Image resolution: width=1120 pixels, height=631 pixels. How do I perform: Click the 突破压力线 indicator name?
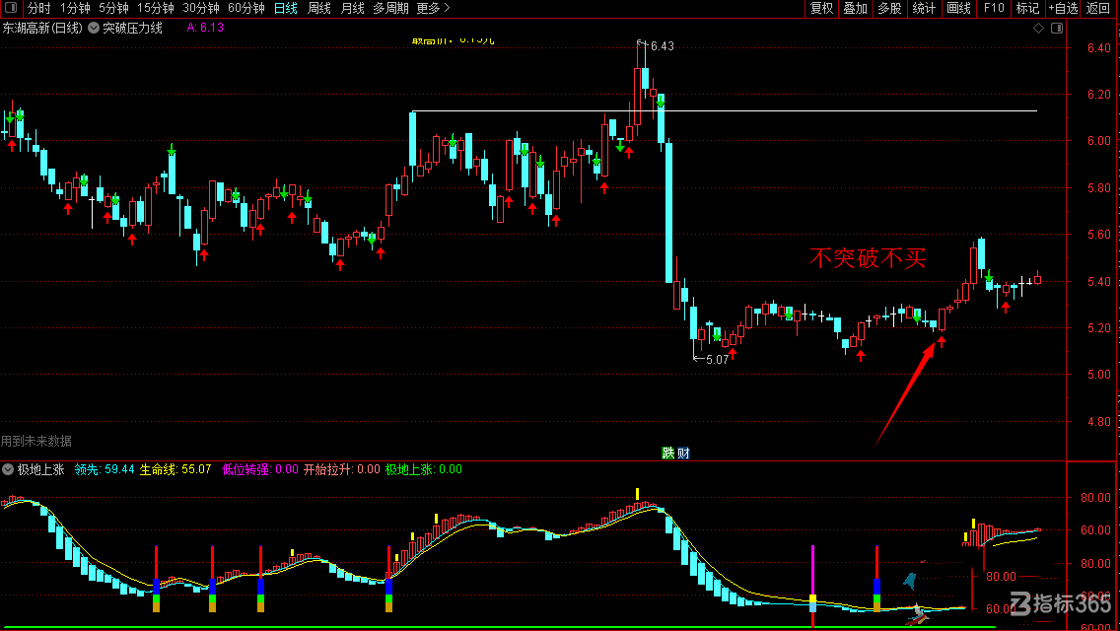(133, 28)
